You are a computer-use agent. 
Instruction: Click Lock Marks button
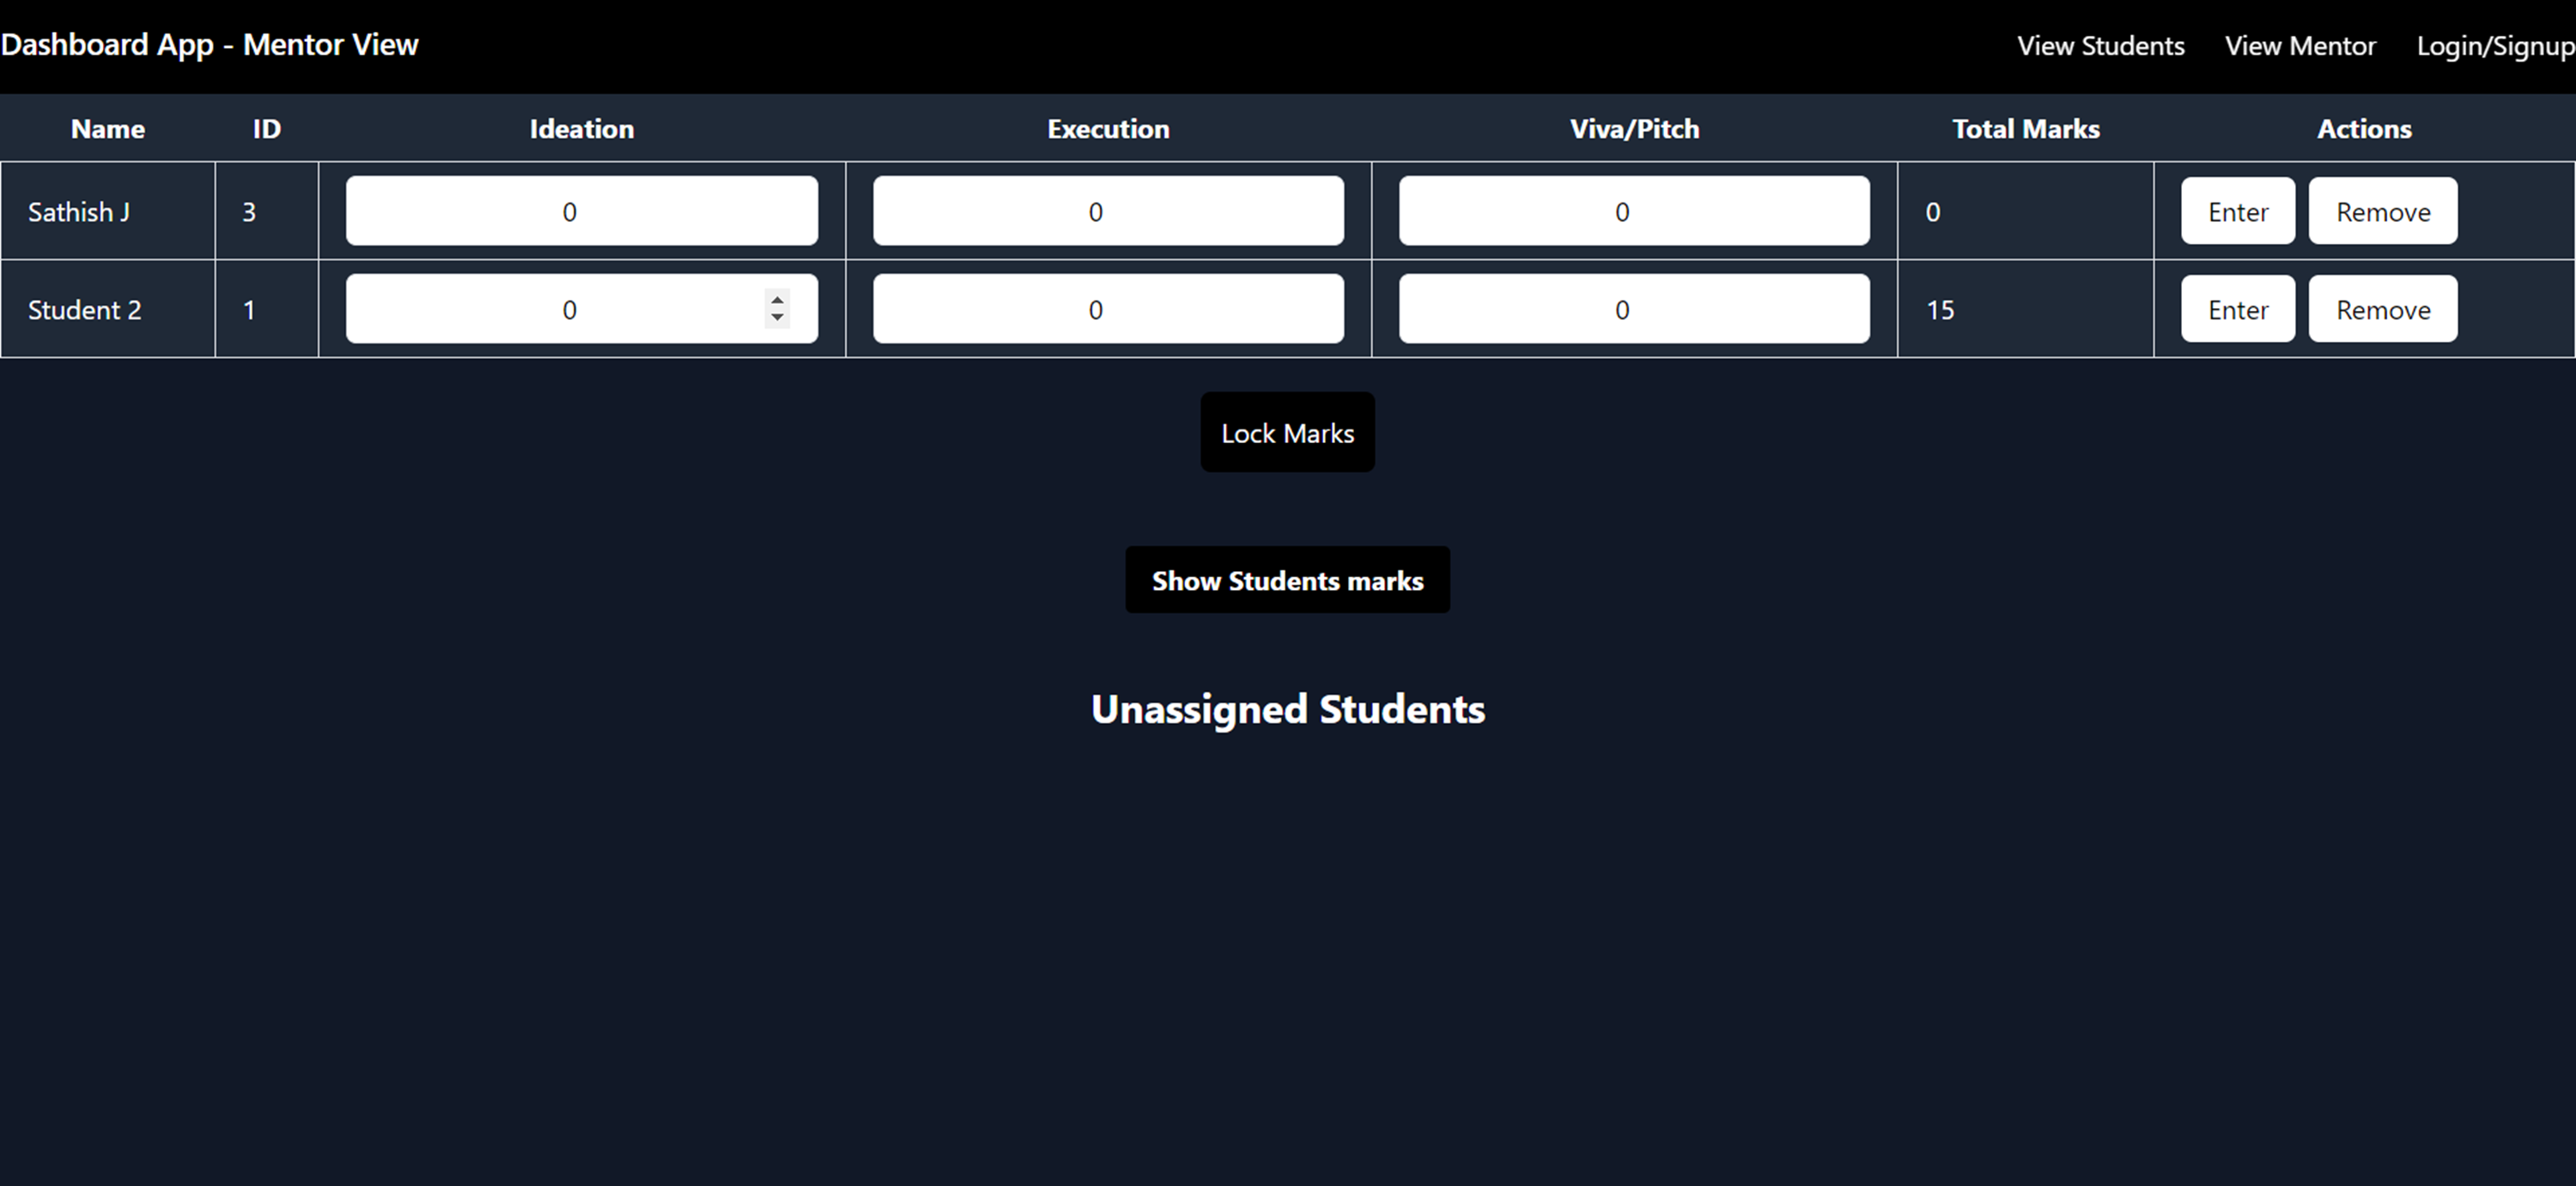coord(1288,434)
